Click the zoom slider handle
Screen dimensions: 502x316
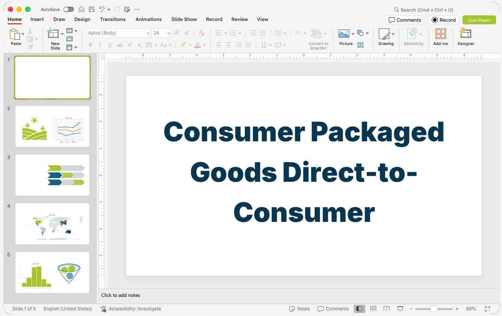pyautogui.click(x=434, y=309)
